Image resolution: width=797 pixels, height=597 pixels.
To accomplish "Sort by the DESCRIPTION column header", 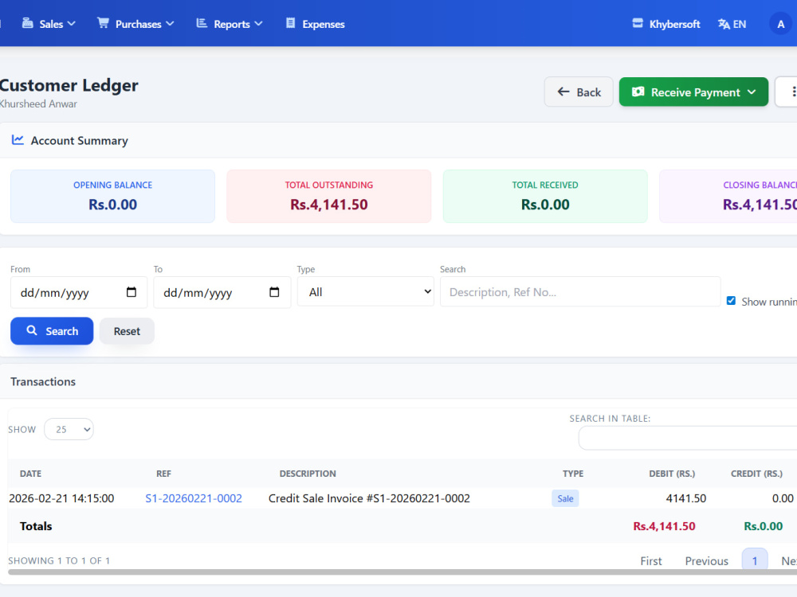I will [x=308, y=474].
